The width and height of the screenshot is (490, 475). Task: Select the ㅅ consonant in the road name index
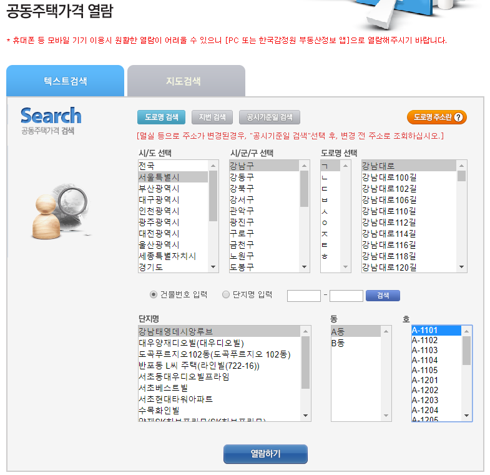[x=330, y=211]
